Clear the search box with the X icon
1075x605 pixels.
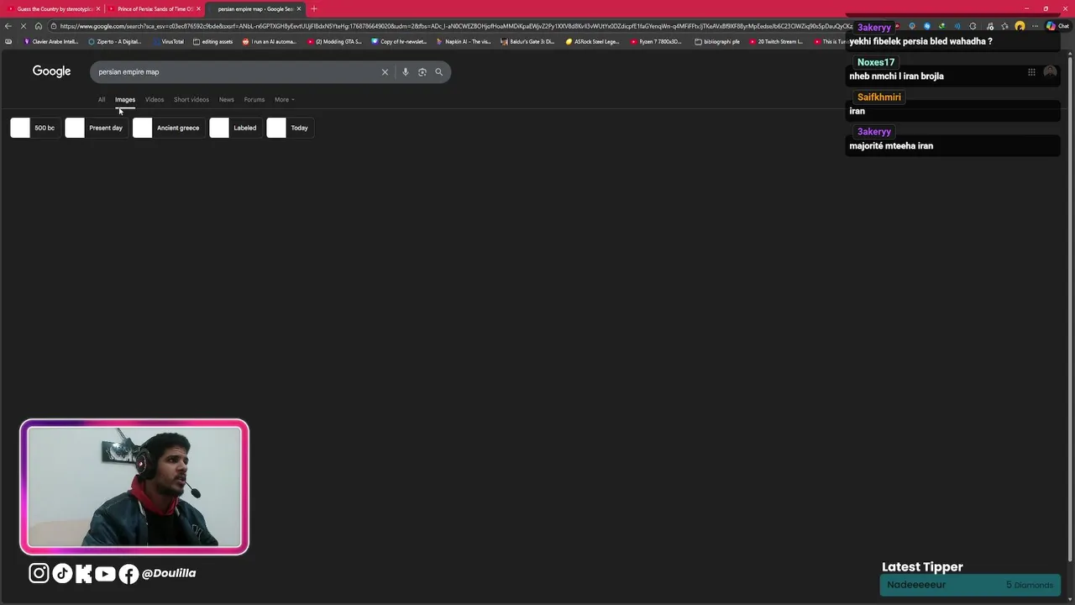pos(385,72)
